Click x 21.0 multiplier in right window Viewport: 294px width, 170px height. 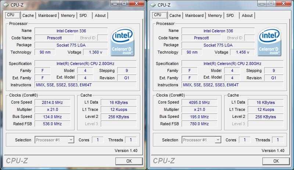199,110
